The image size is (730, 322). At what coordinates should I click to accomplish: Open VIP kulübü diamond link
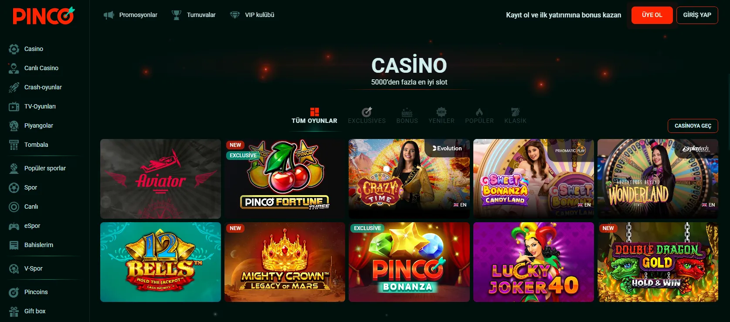tap(252, 15)
